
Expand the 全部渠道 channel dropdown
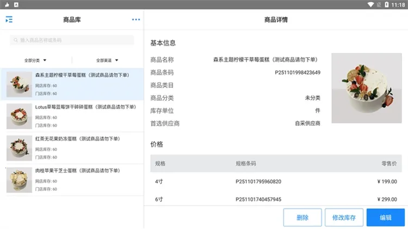pyautogui.click(x=107, y=60)
